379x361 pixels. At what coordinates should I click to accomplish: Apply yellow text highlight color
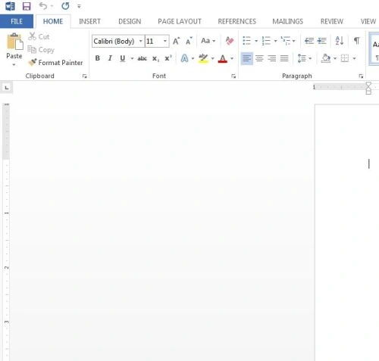(203, 58)
